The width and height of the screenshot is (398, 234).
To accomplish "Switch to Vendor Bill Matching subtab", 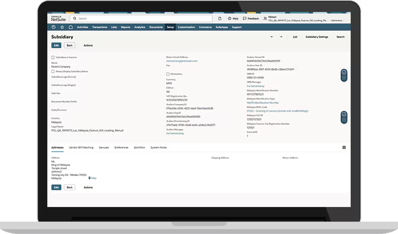I will [81, 147].
